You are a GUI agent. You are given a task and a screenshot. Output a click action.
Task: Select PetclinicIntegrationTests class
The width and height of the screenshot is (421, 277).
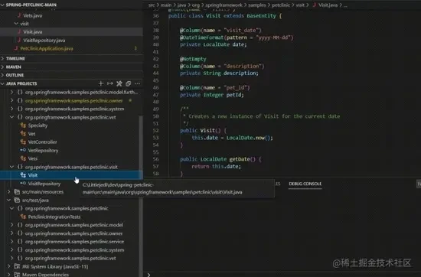click(54, 217)
